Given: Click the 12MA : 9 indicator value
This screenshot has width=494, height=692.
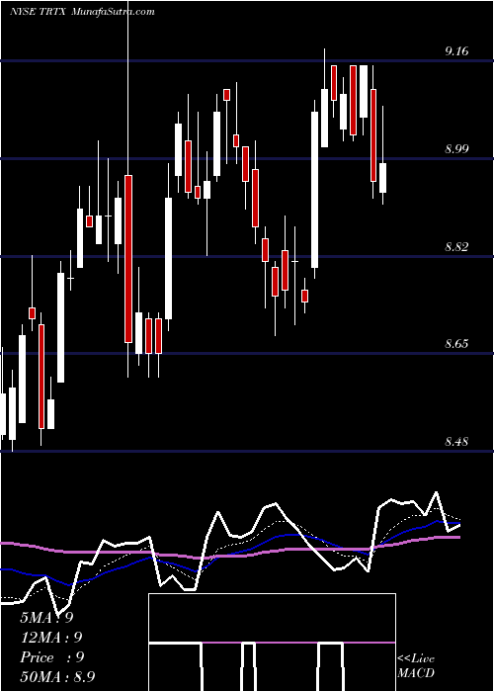Looking at the screenshot, I should click(51, 638).
